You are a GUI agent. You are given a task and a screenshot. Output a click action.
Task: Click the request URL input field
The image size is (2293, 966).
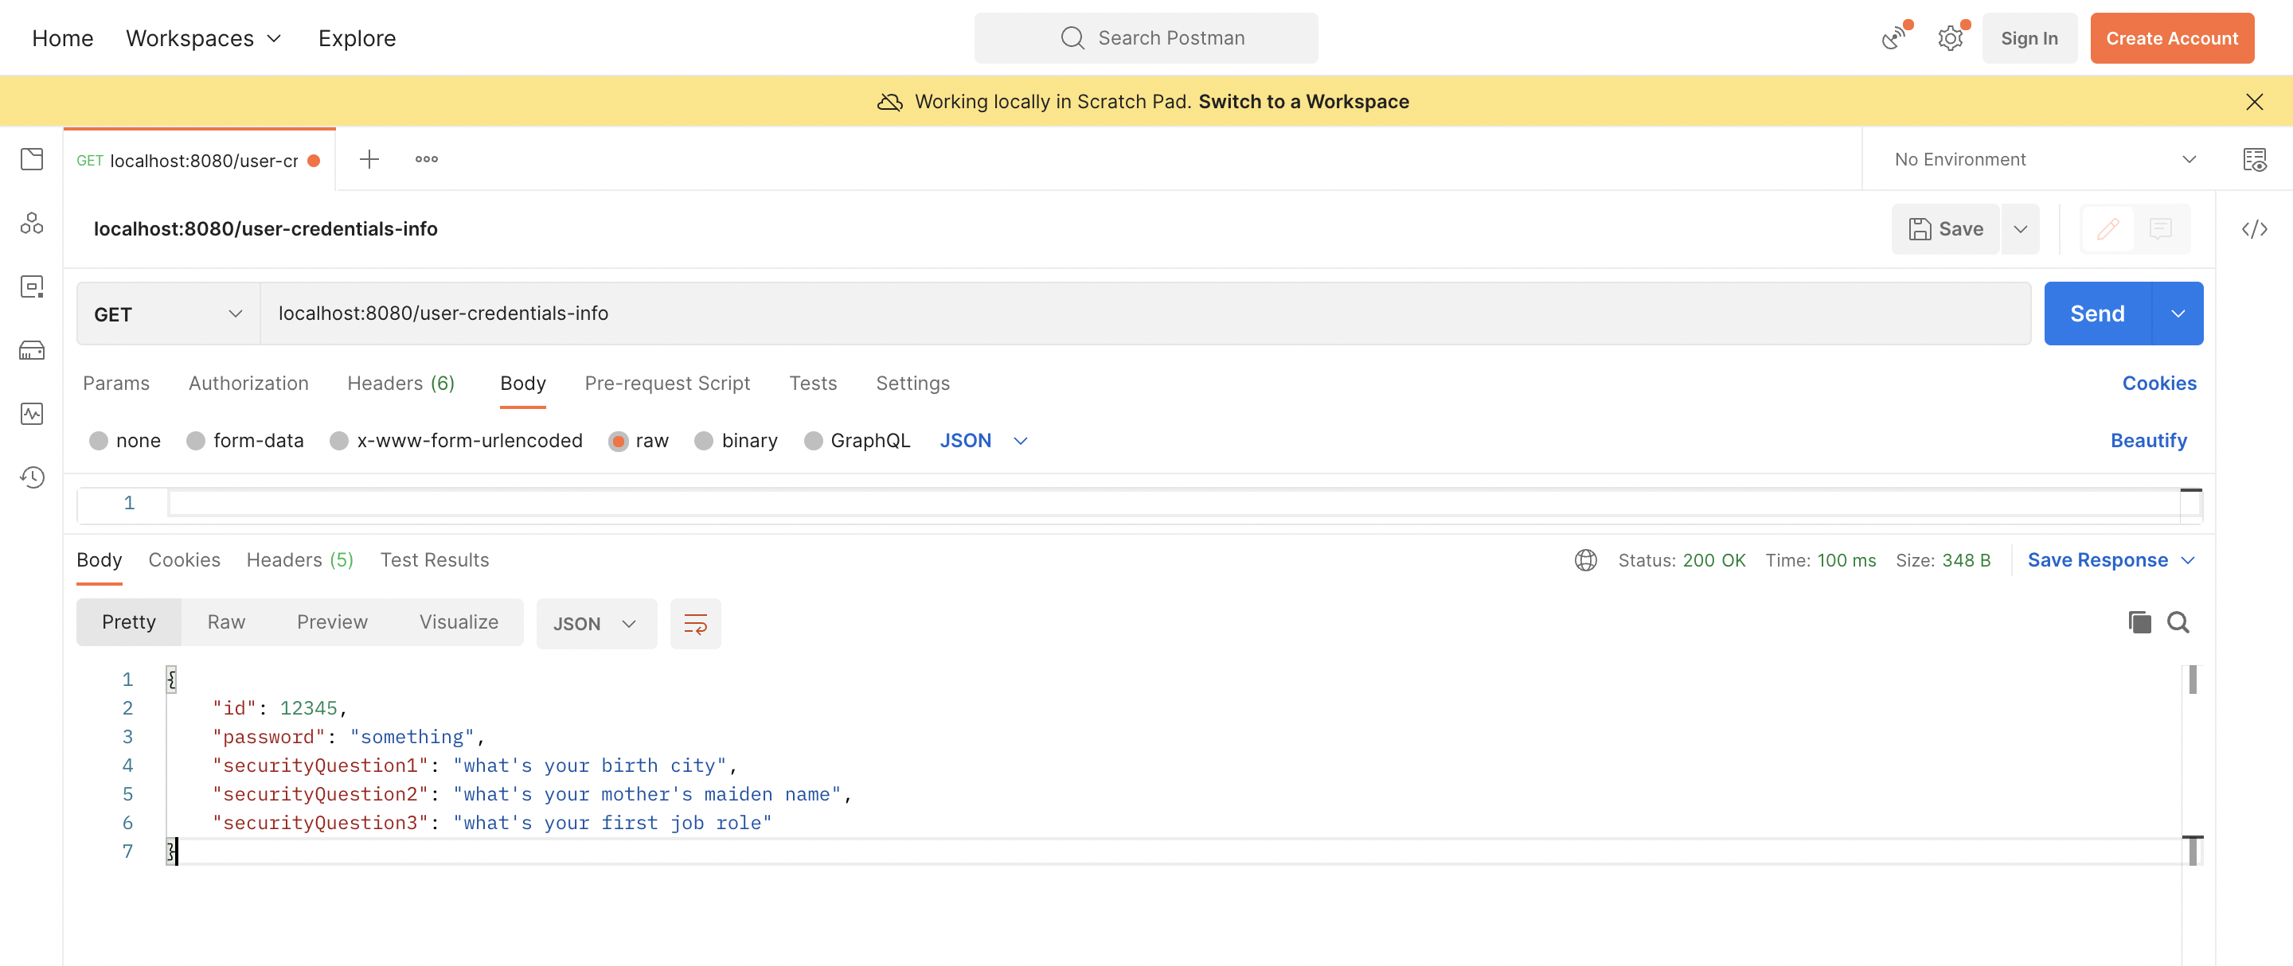[x=1145, y=314]
